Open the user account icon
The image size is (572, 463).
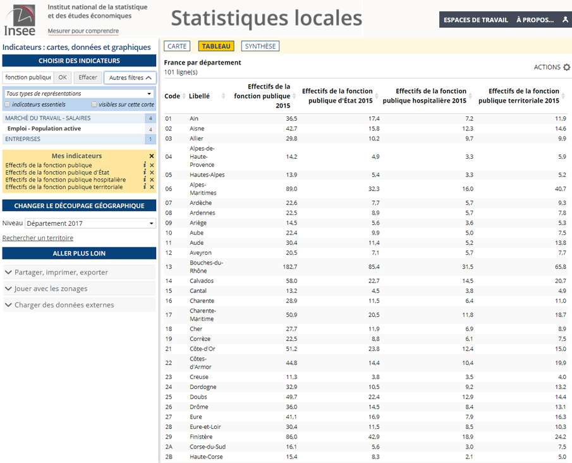[x=565, y=20]
